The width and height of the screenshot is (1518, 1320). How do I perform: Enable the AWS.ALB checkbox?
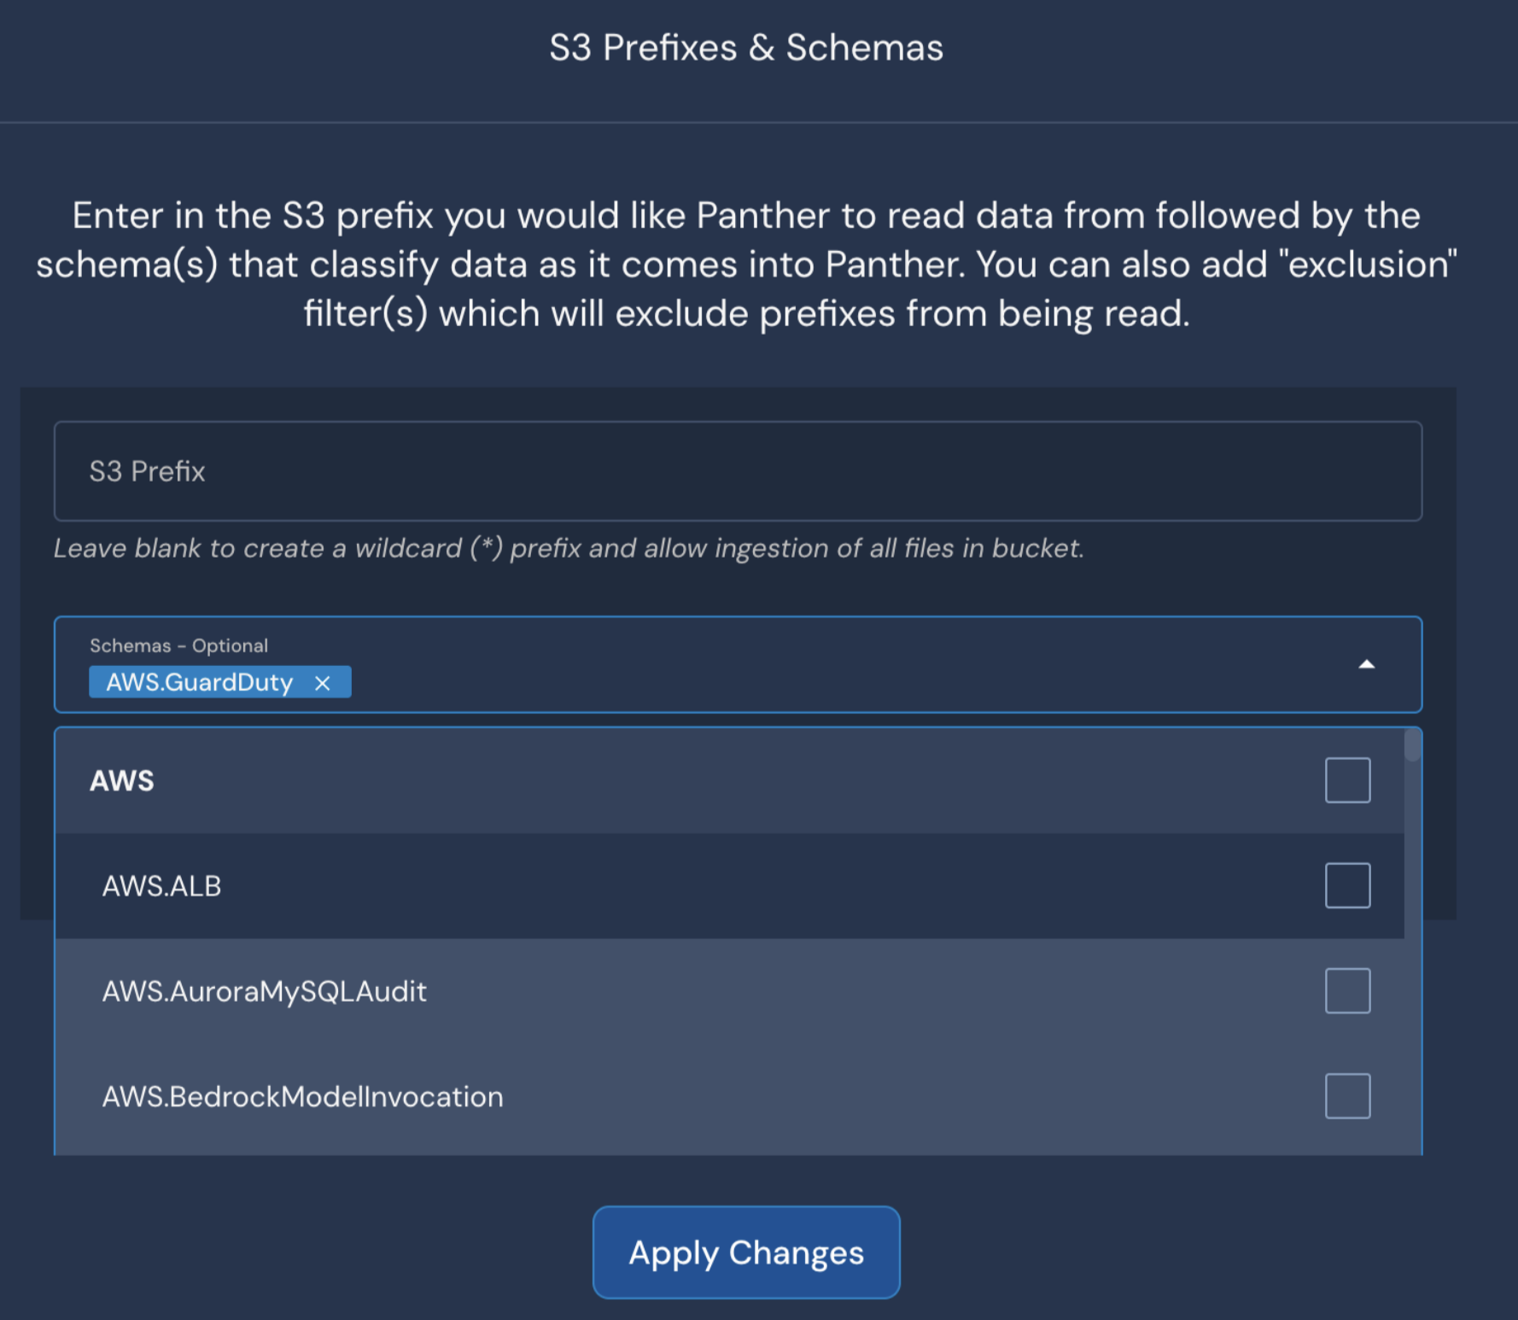click(1347, 885)
